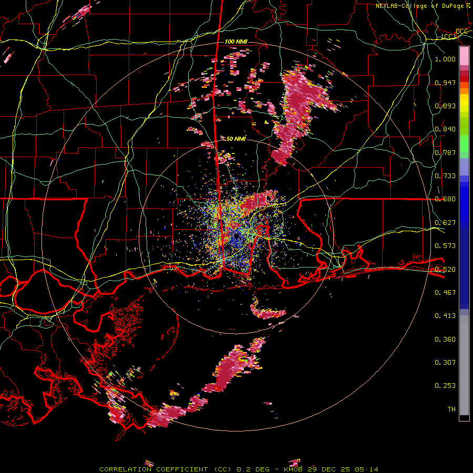
Task: Click the 0.680 scale value
Action: pyautogui.click(x=445, y=199)
